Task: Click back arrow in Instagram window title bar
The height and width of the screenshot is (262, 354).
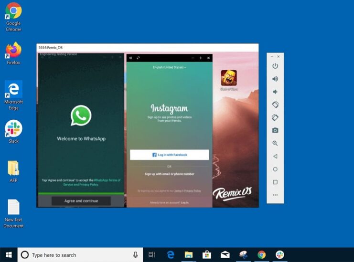Action: 130,58
